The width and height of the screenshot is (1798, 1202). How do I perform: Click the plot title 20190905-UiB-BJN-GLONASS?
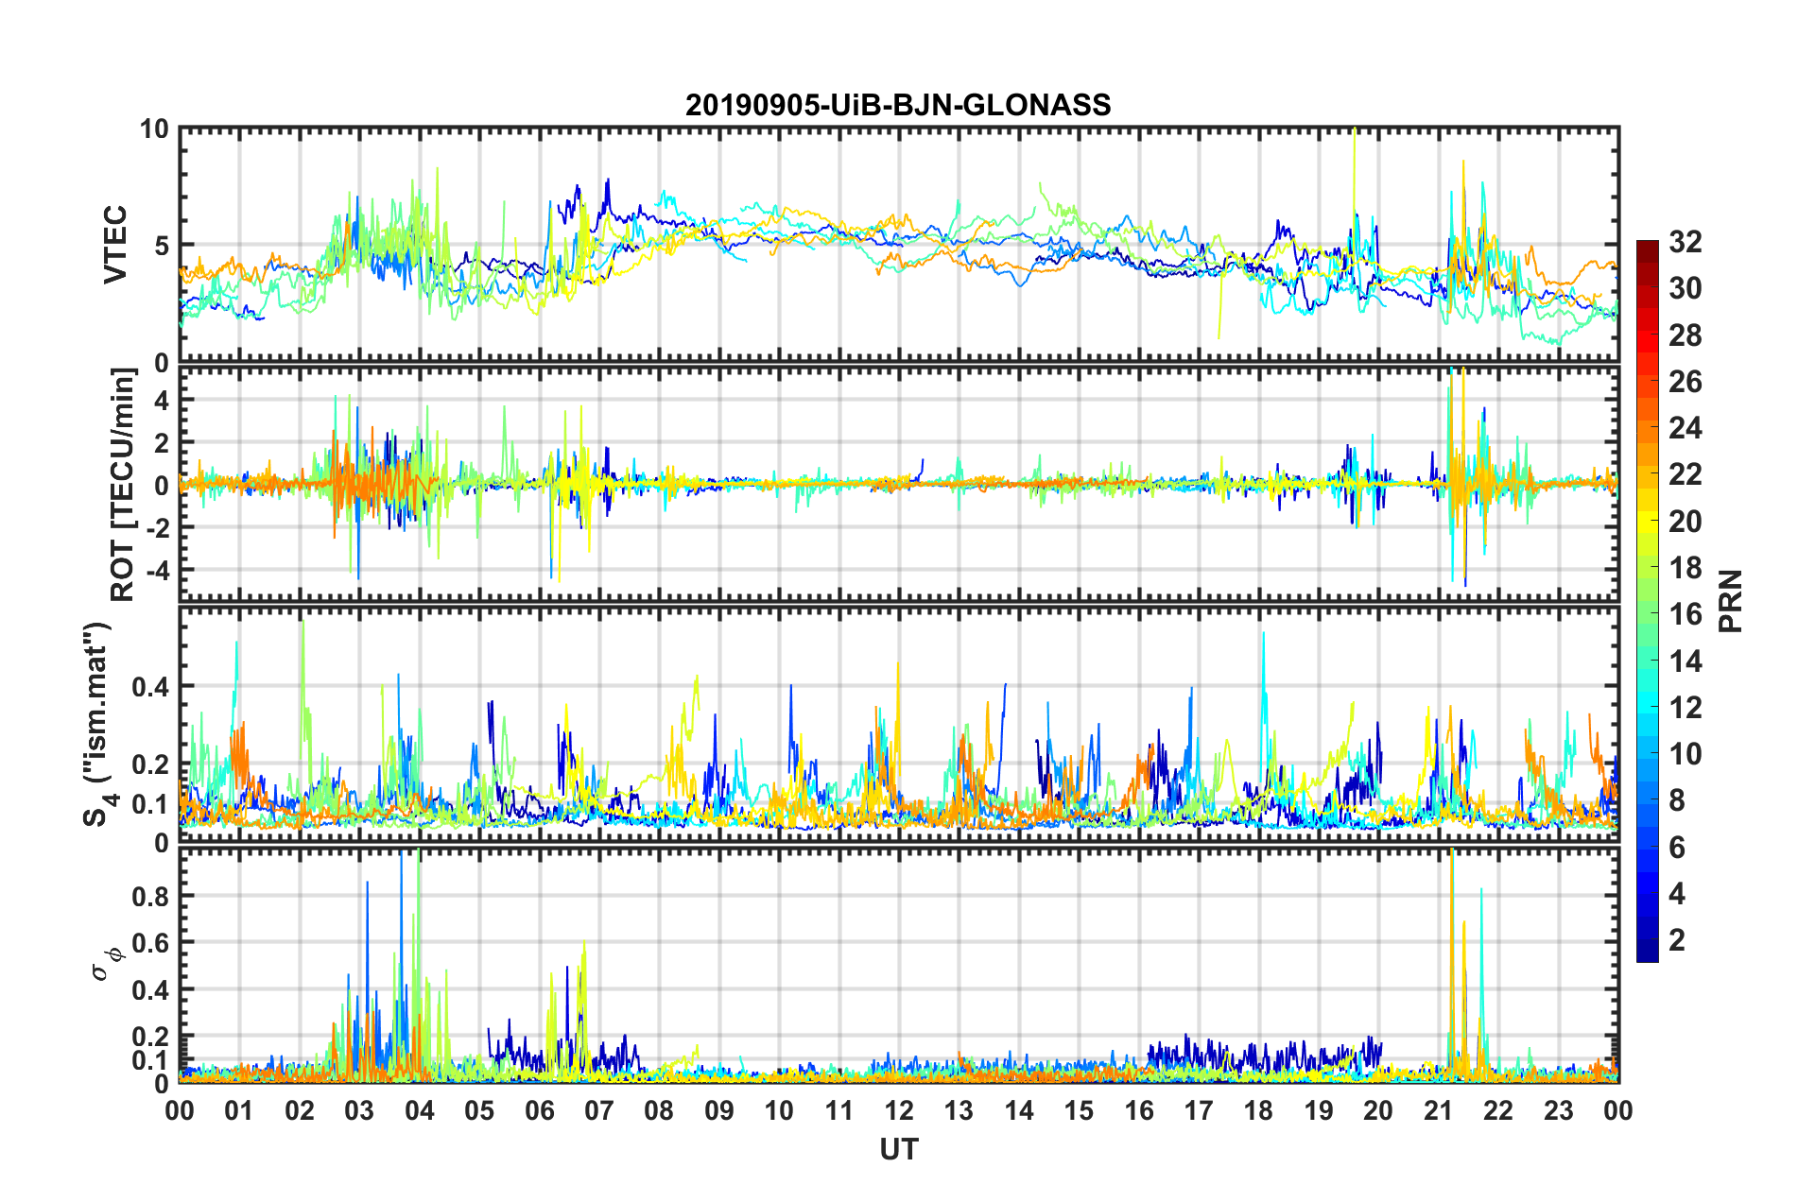[898, 105]
